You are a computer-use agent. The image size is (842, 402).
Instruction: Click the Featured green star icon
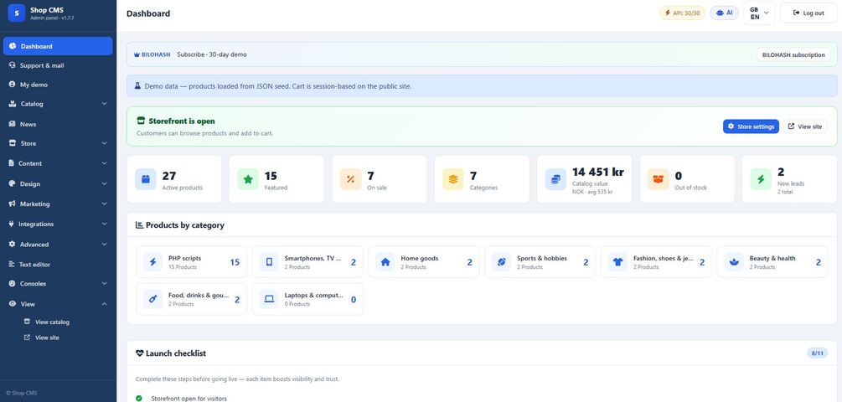248,179
